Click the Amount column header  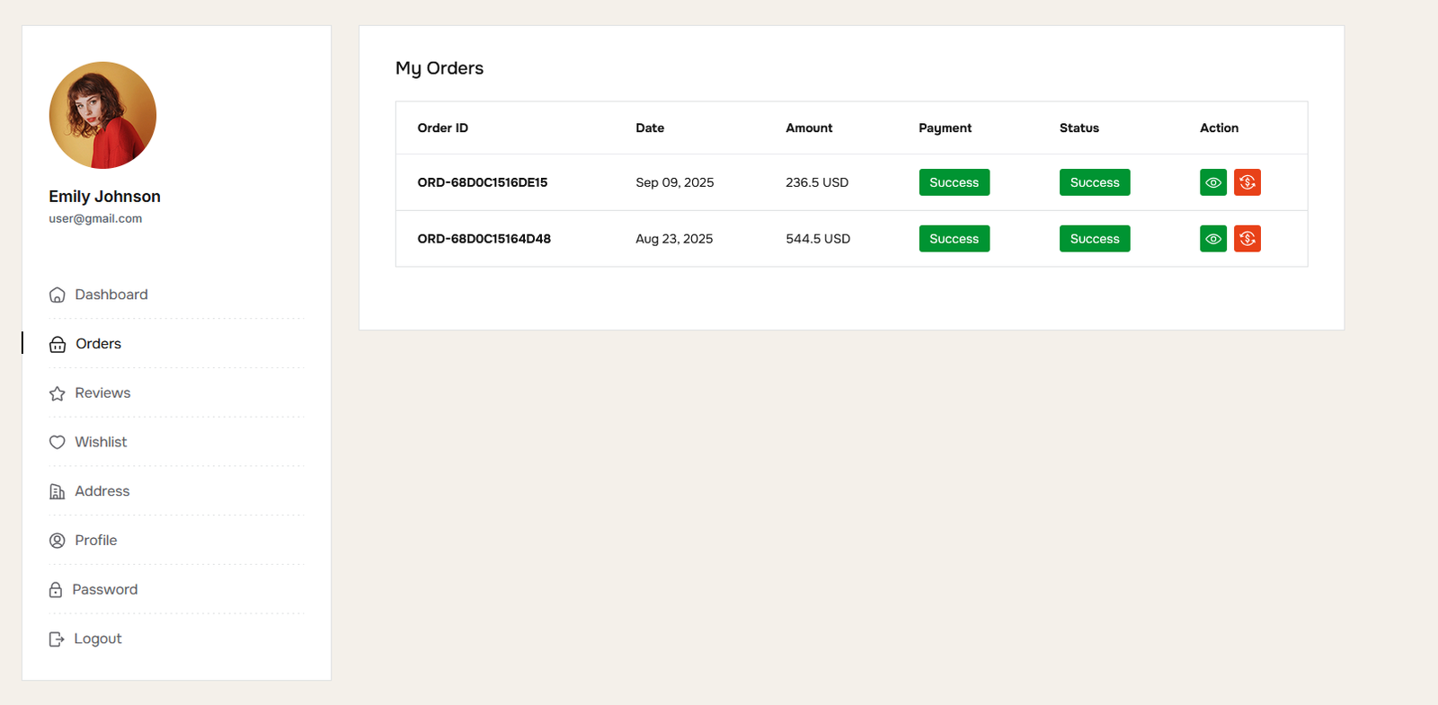click(809, 128)
